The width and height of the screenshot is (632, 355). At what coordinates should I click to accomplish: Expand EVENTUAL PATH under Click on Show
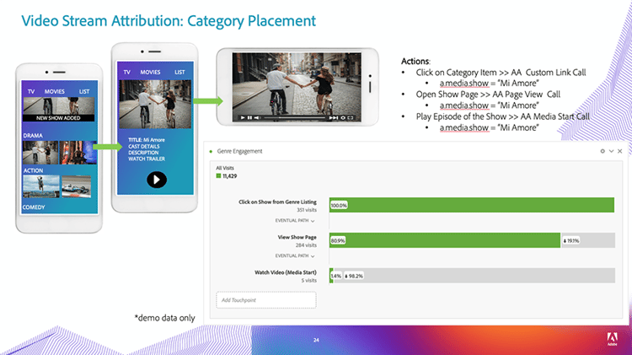295,221
